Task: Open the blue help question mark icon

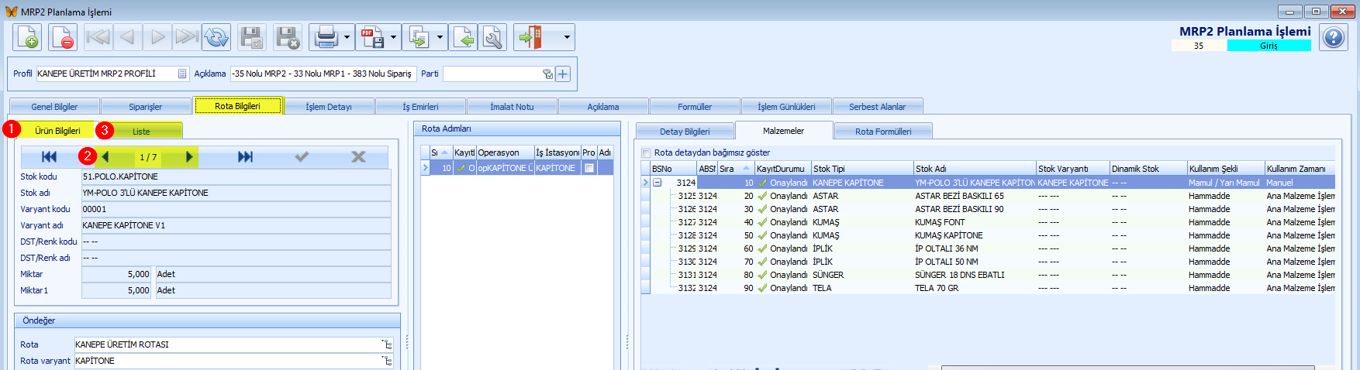Action: click(x=1333, y=37)
